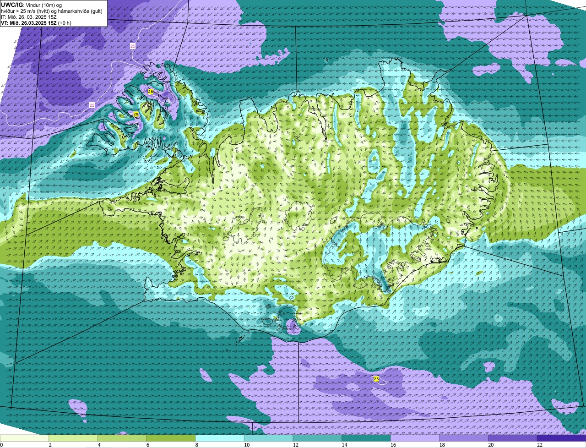The height and width of the screenshot is (448, 586).
Task: Click the lavender 16–18 m/s legend swatch
Action: click(x=415, y=438)
